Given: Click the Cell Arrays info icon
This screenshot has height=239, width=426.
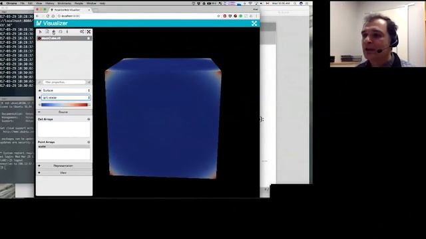Looking at the screenshot, I should pyautogui.click(x=89, y=119).
